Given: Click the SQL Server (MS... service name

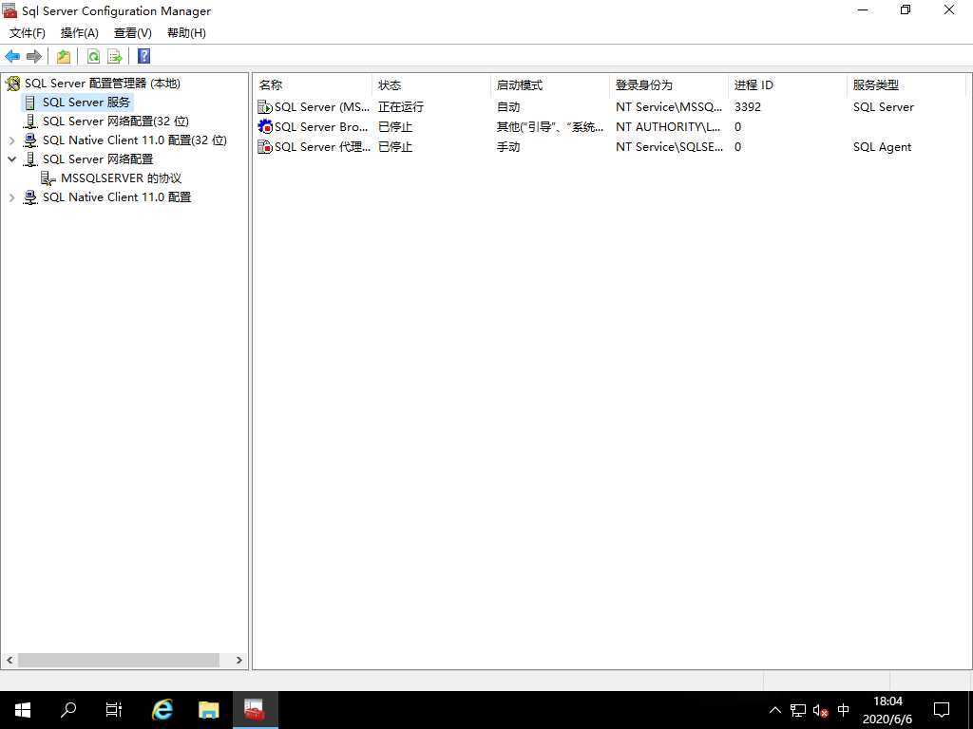Looking at the screenshot, I should 322,107.
